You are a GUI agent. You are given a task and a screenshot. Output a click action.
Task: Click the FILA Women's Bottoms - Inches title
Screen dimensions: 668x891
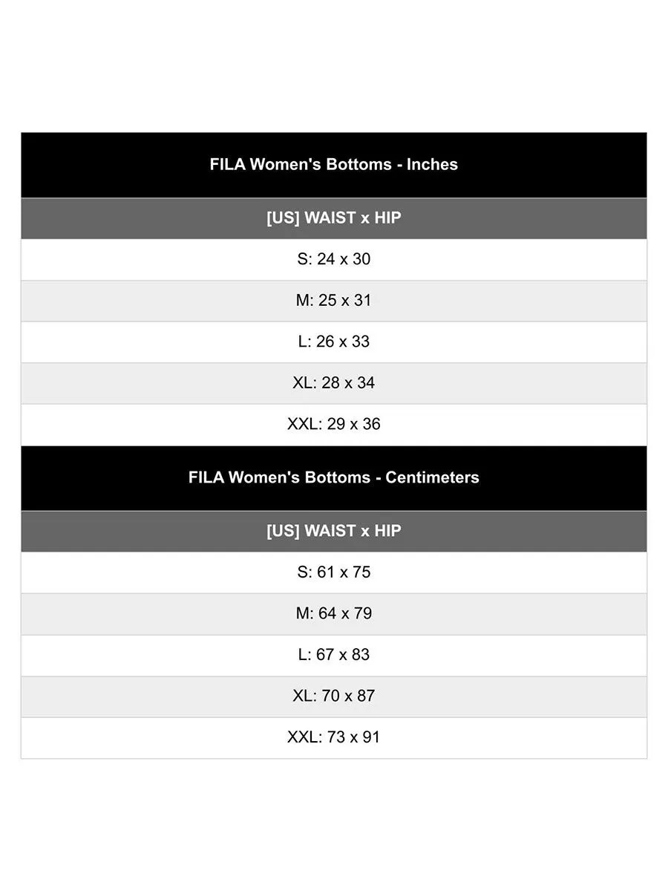(333, 165)
